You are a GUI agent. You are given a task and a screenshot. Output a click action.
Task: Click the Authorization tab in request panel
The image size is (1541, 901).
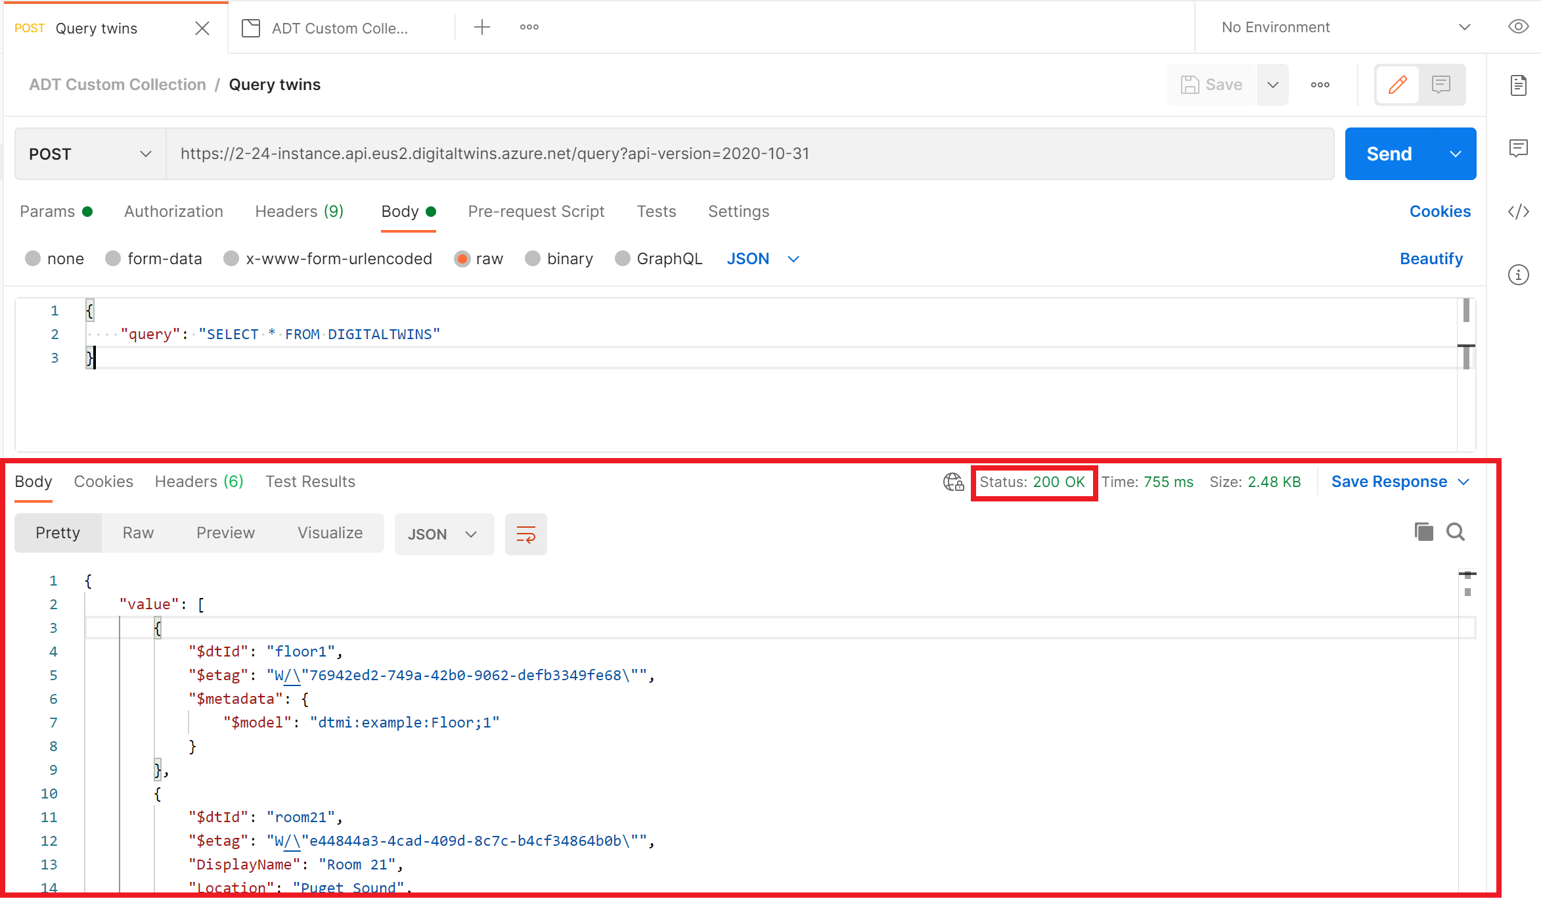[173, 212]
